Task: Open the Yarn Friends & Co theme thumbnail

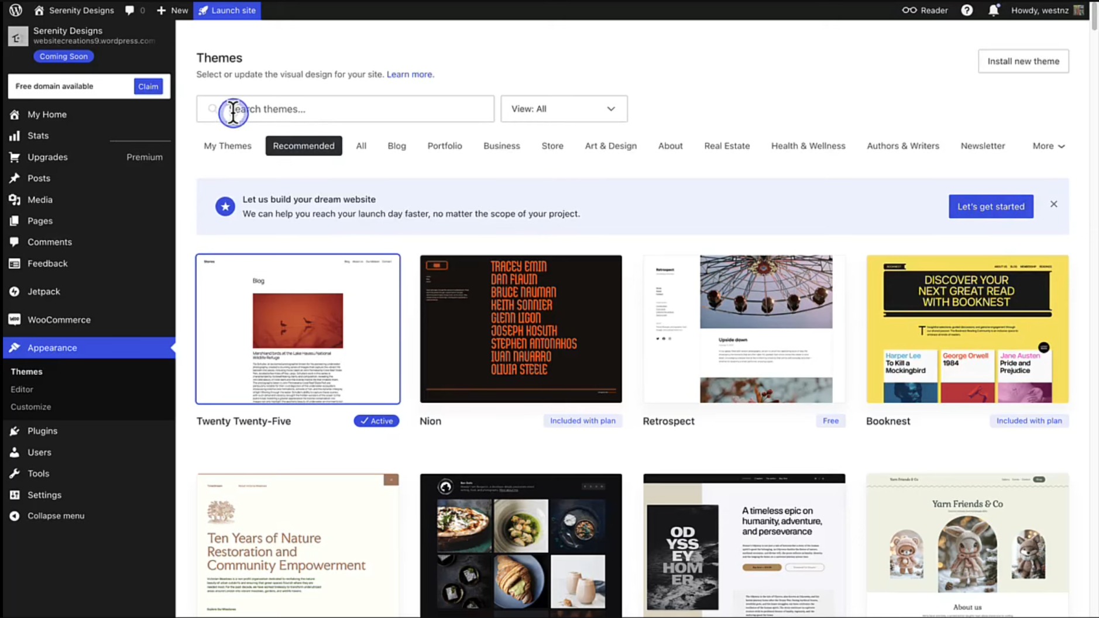Action: click(967, 545)
